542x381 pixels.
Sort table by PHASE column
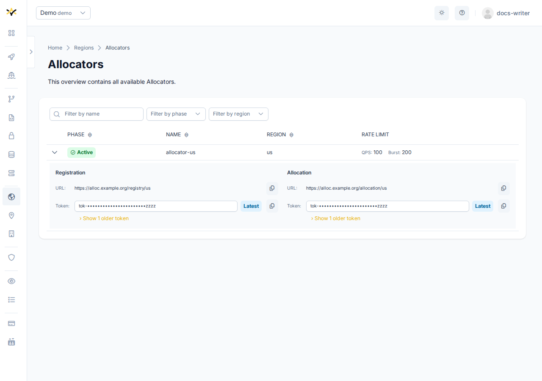click(x=80, y=135)
